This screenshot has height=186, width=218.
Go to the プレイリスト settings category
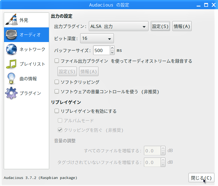click(32, 64)
